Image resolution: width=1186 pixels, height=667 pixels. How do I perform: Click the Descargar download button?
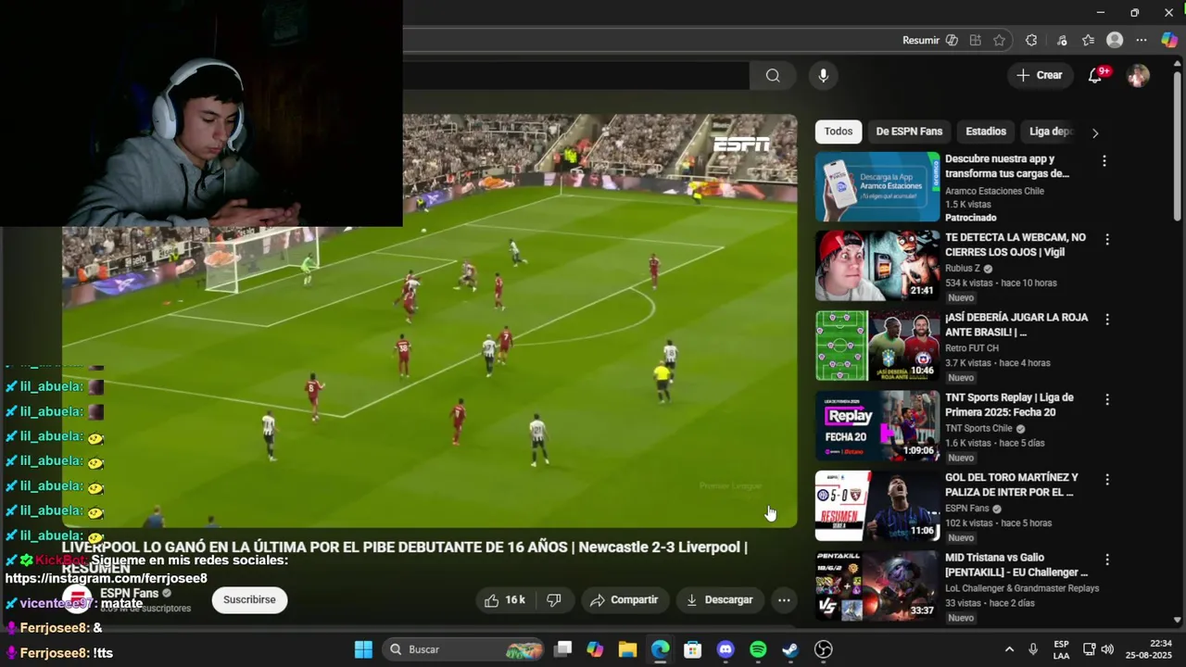pos(720,600)
